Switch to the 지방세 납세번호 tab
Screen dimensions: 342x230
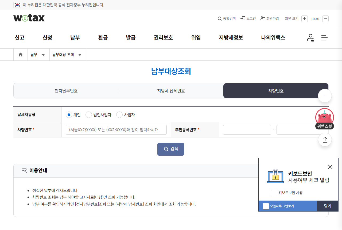click(x=171, y=91)
